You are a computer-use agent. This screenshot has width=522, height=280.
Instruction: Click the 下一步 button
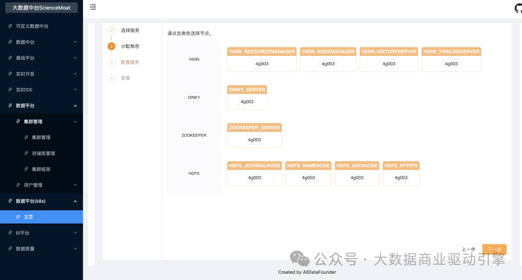click(x=494, y=249)
